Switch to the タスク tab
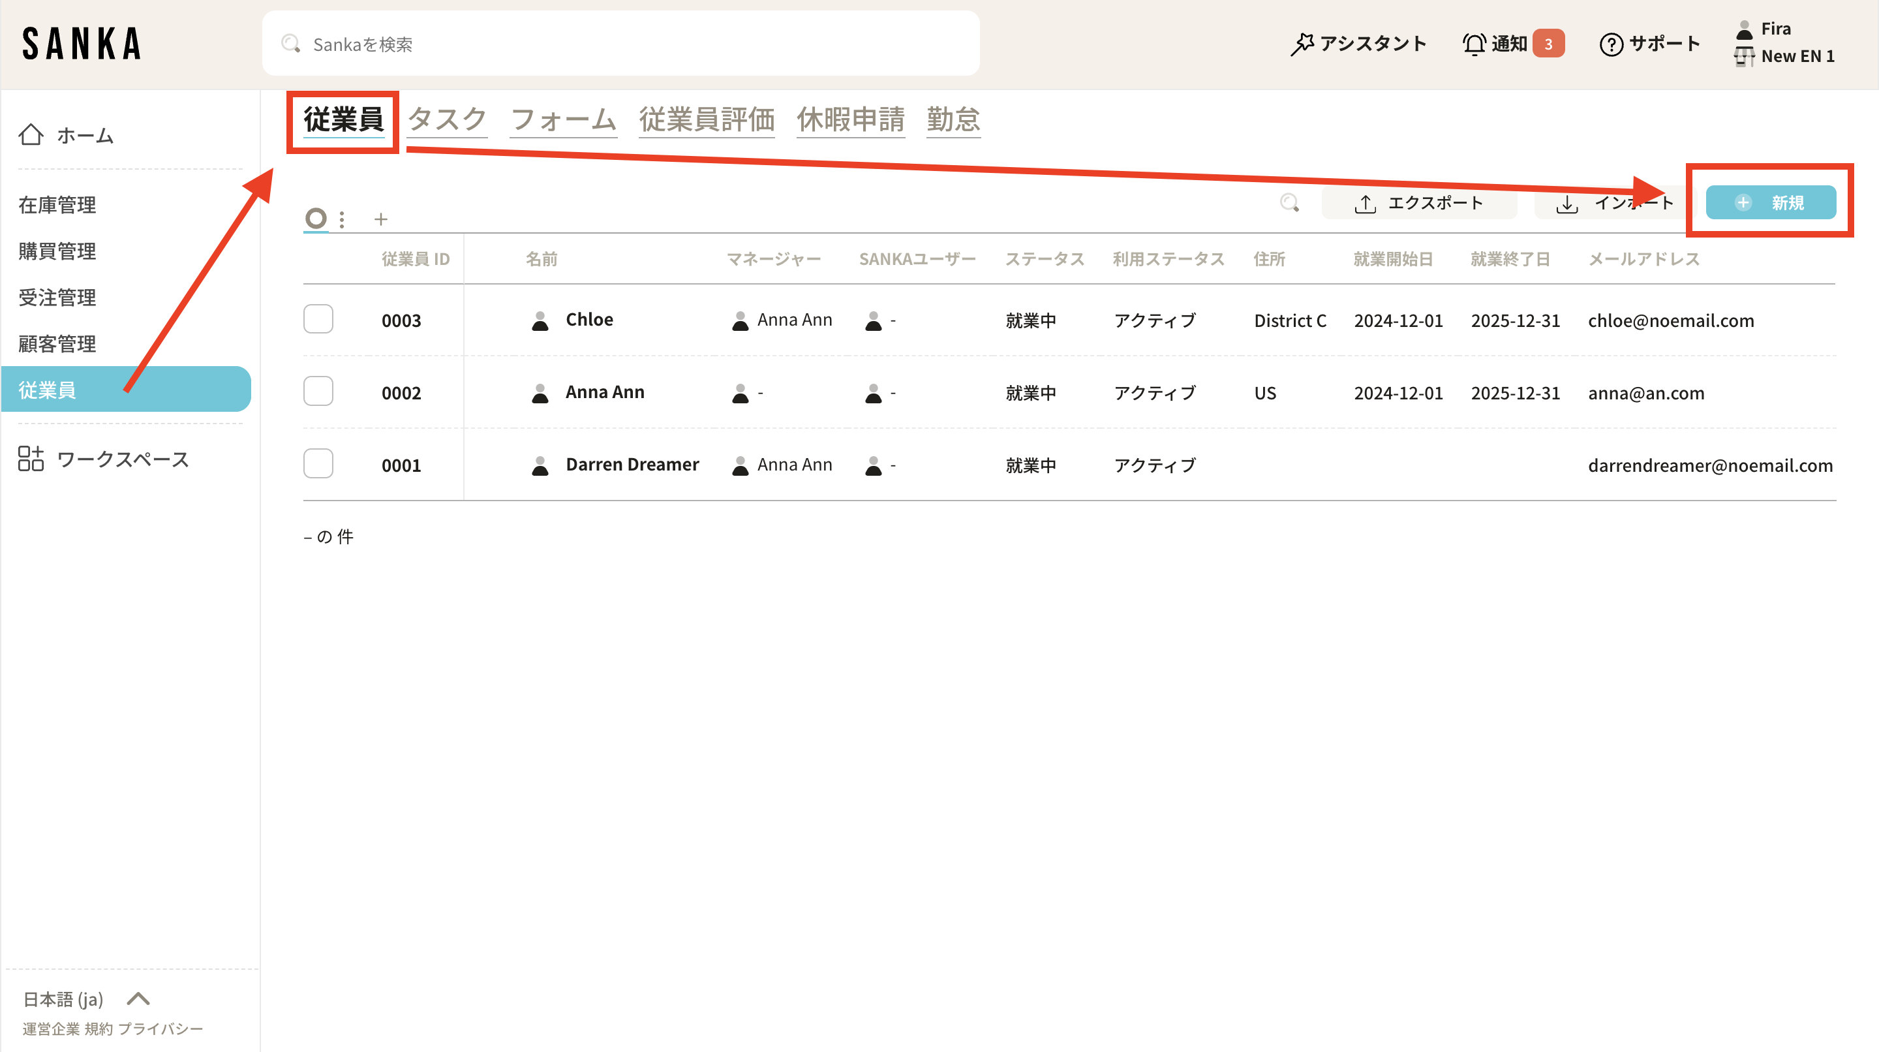 tap(446, 119)
